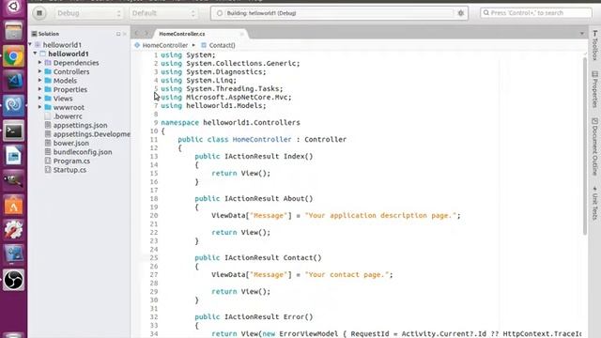Click the build status gear icon
The width and height of the screenshot is (601, 338).
pyautogui.click(x=461, y=13)
